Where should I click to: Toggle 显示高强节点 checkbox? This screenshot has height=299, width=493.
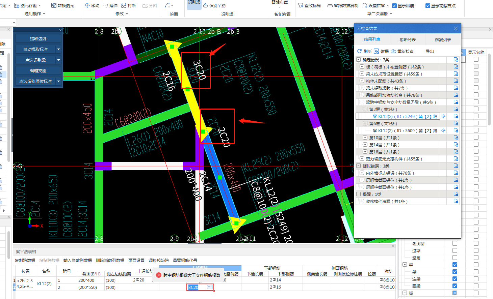(428, 6)
